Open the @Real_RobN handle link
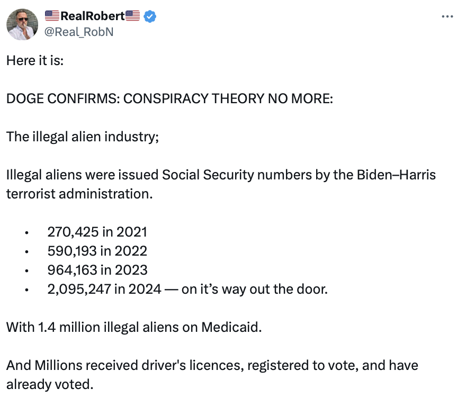This screenshot has width=466, height=398. pyautogui.click(x=79, y=32)
